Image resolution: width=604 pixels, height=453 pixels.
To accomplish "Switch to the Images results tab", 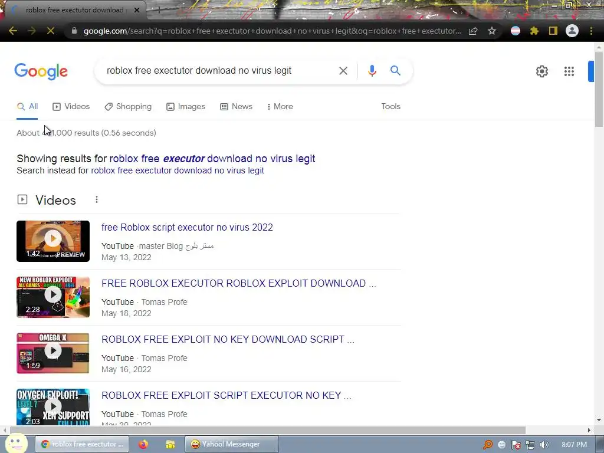I will pos(186,107).
